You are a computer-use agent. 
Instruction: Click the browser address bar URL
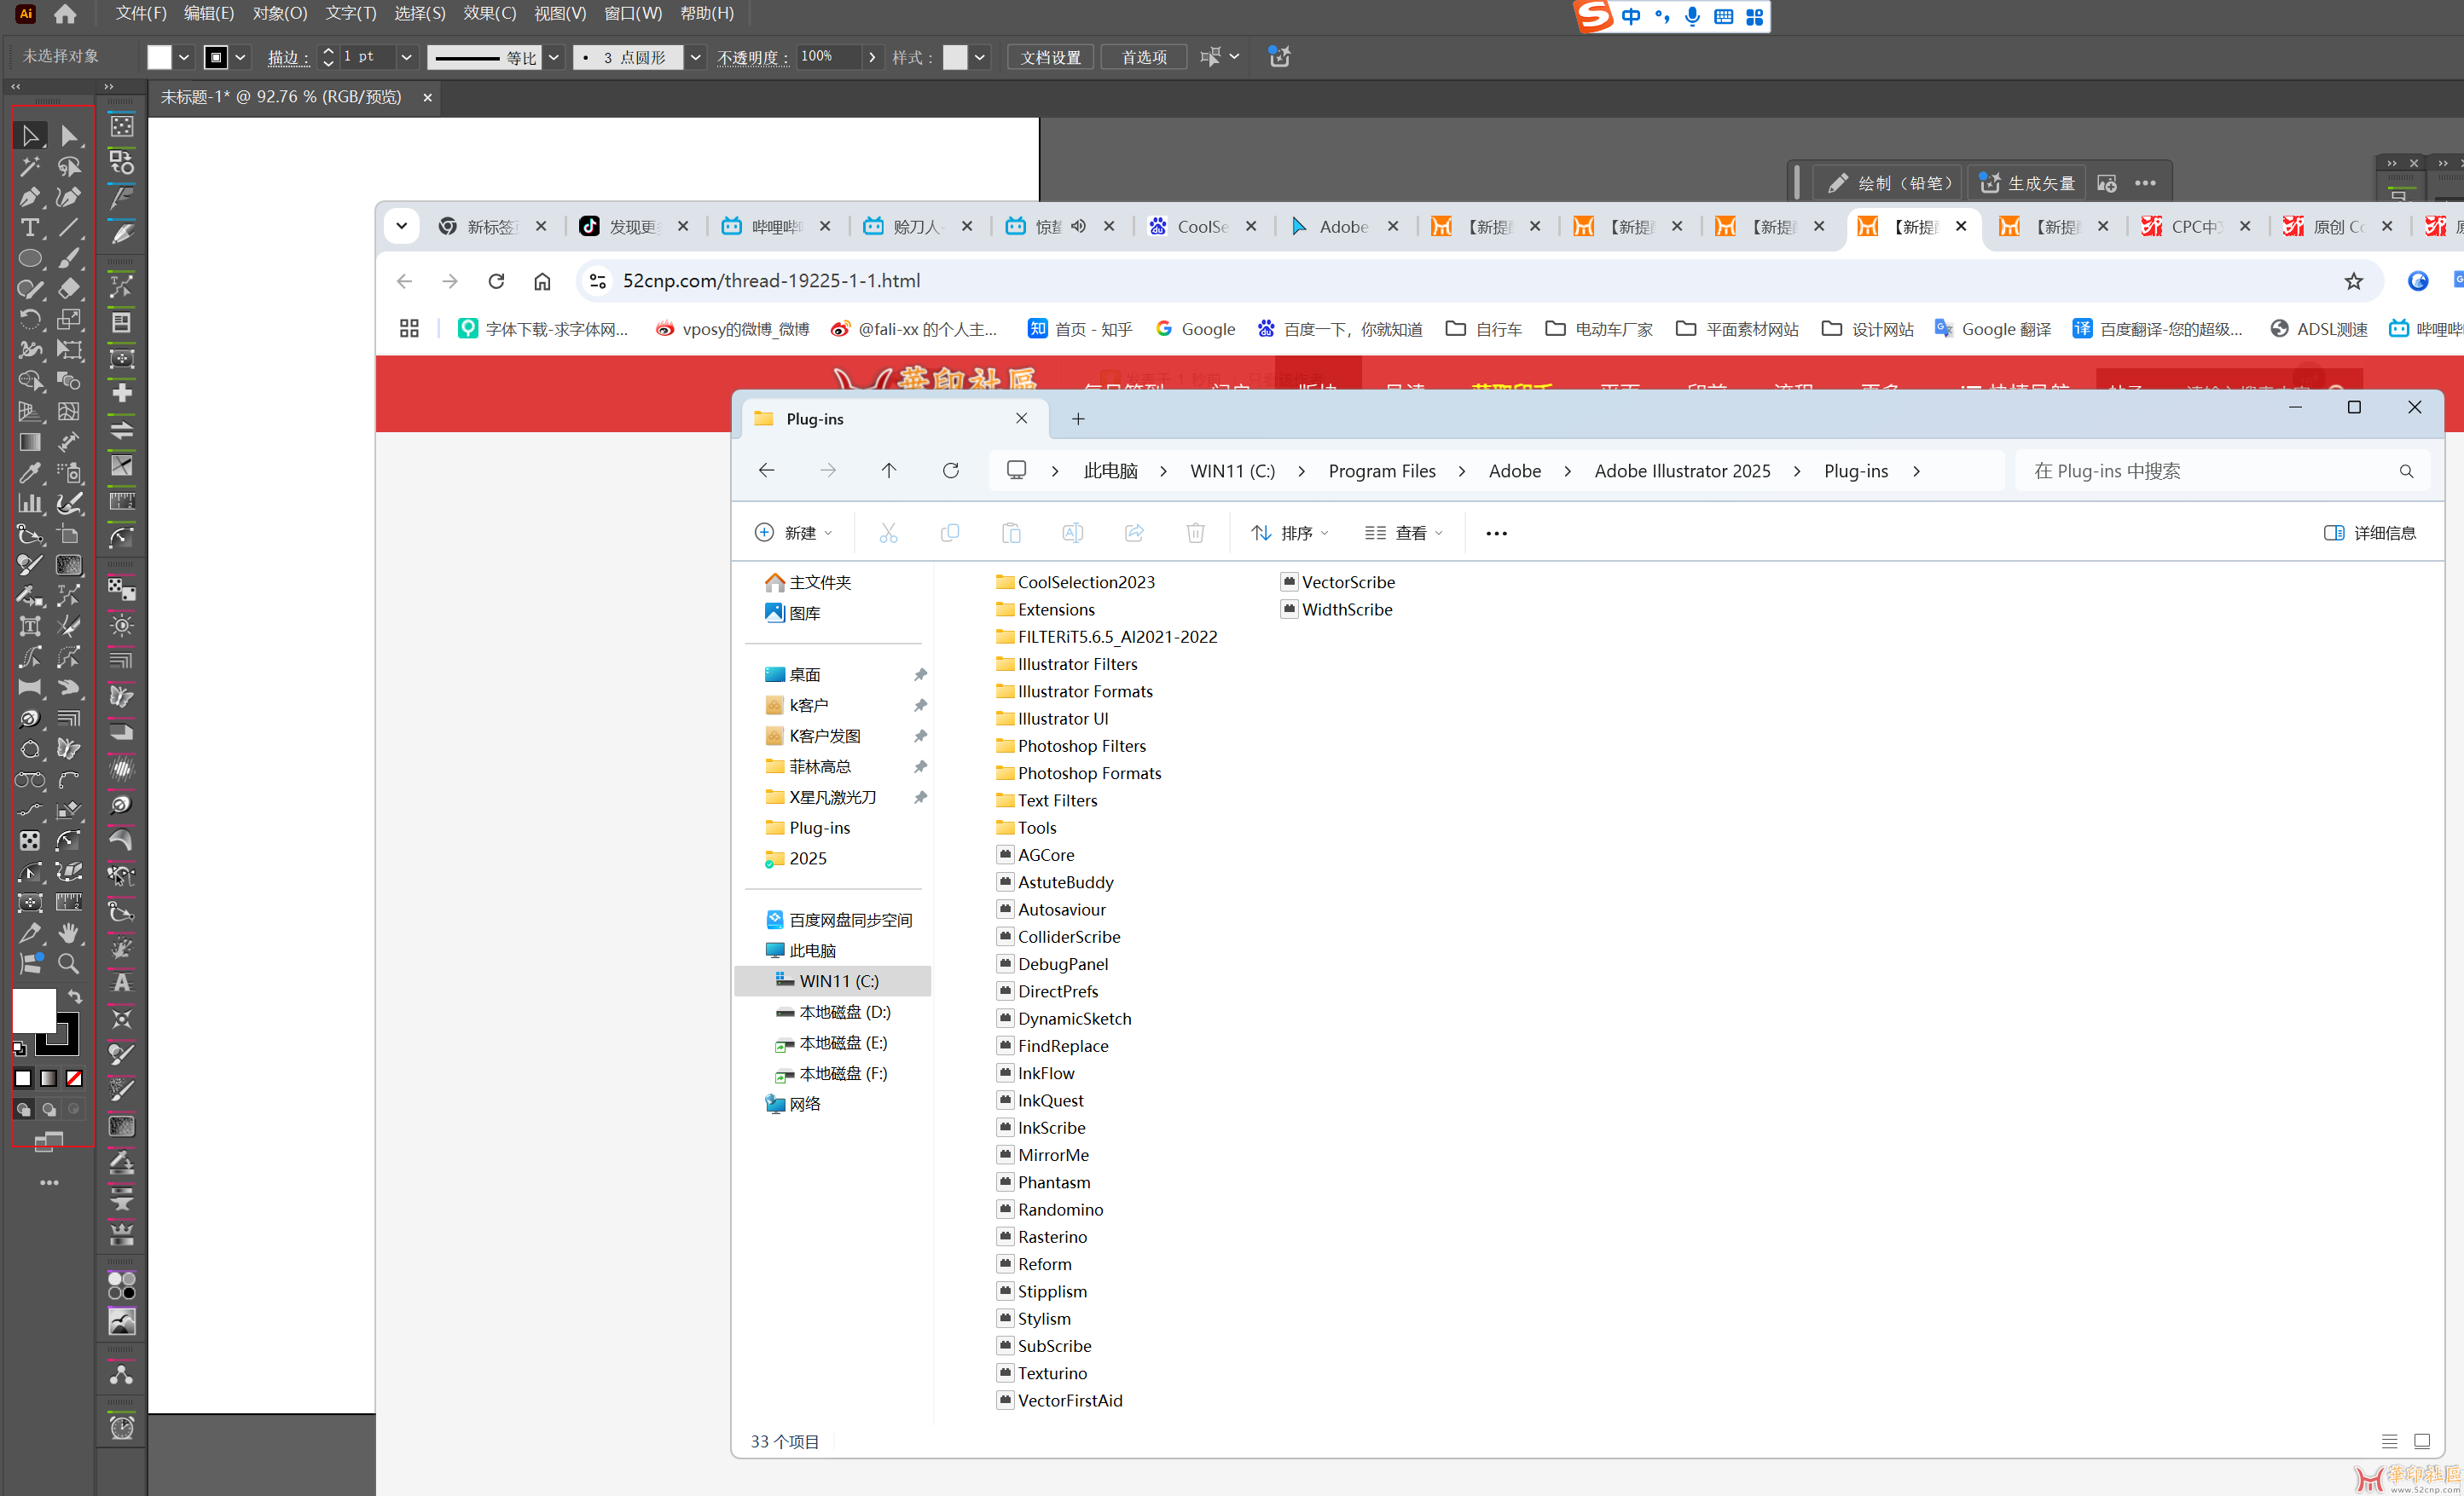pos(771,280)
